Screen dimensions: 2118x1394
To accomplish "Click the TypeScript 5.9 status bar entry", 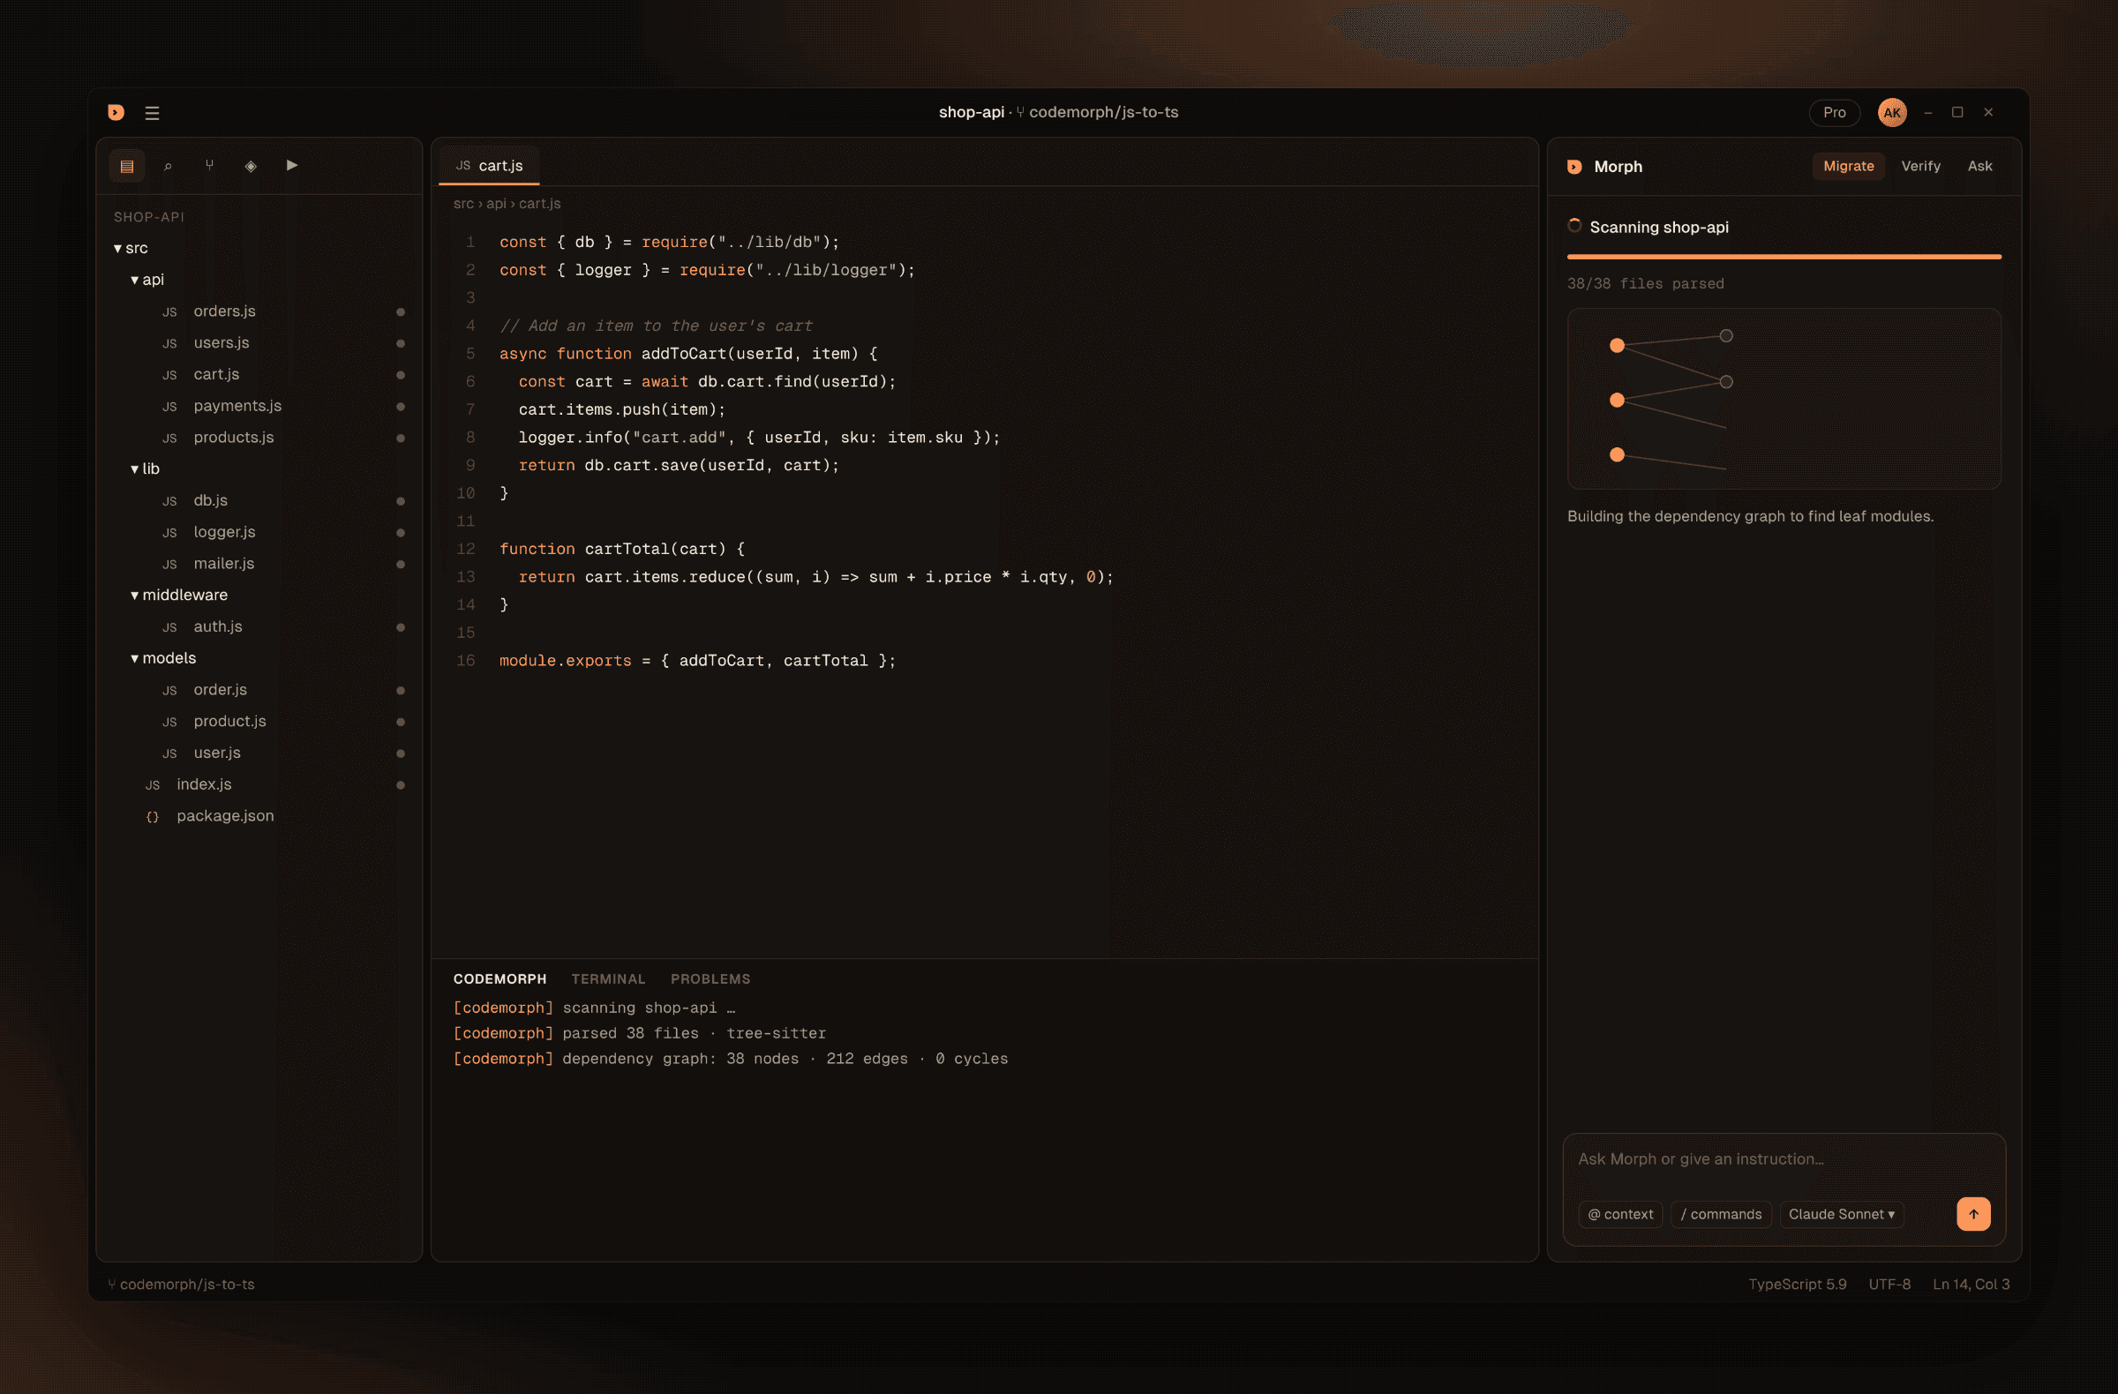I will pyautogui.click(x=1797, y=1284).
